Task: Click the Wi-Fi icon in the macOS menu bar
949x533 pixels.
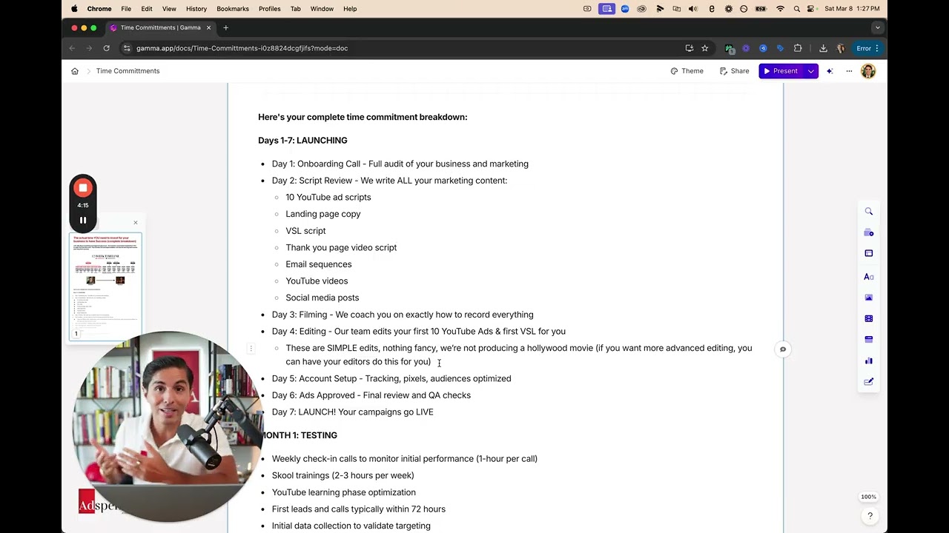Action: 780,9
